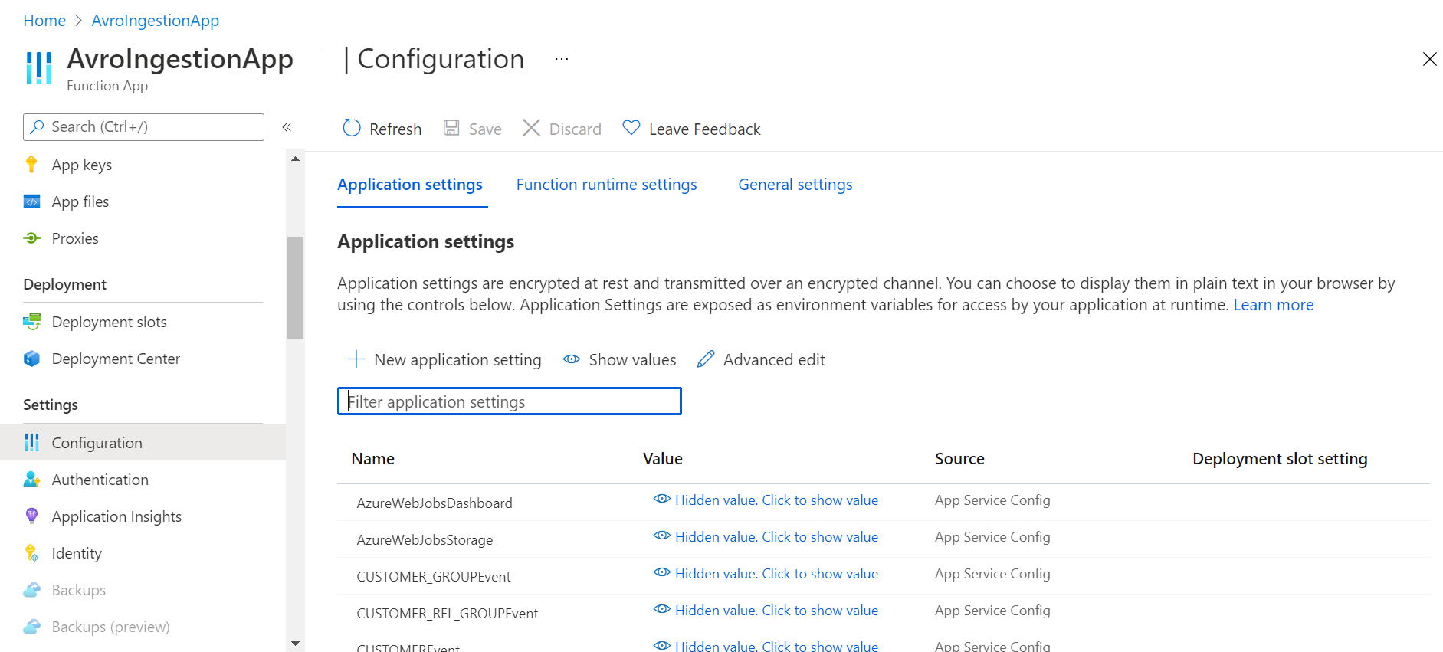Open the ellipsis more options menu
The width and height of the screenshot is (1443, 652).
pyautogui.click(x=562, y=59)
